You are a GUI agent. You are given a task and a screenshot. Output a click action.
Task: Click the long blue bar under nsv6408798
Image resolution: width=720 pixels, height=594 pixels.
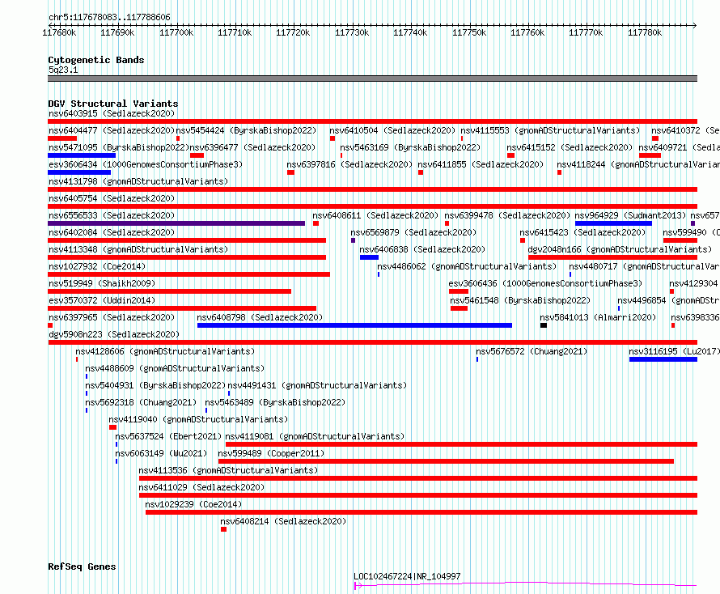click(354, 325)
